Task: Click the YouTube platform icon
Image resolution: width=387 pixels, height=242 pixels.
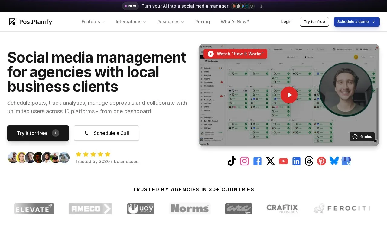Action: [283, 161]
